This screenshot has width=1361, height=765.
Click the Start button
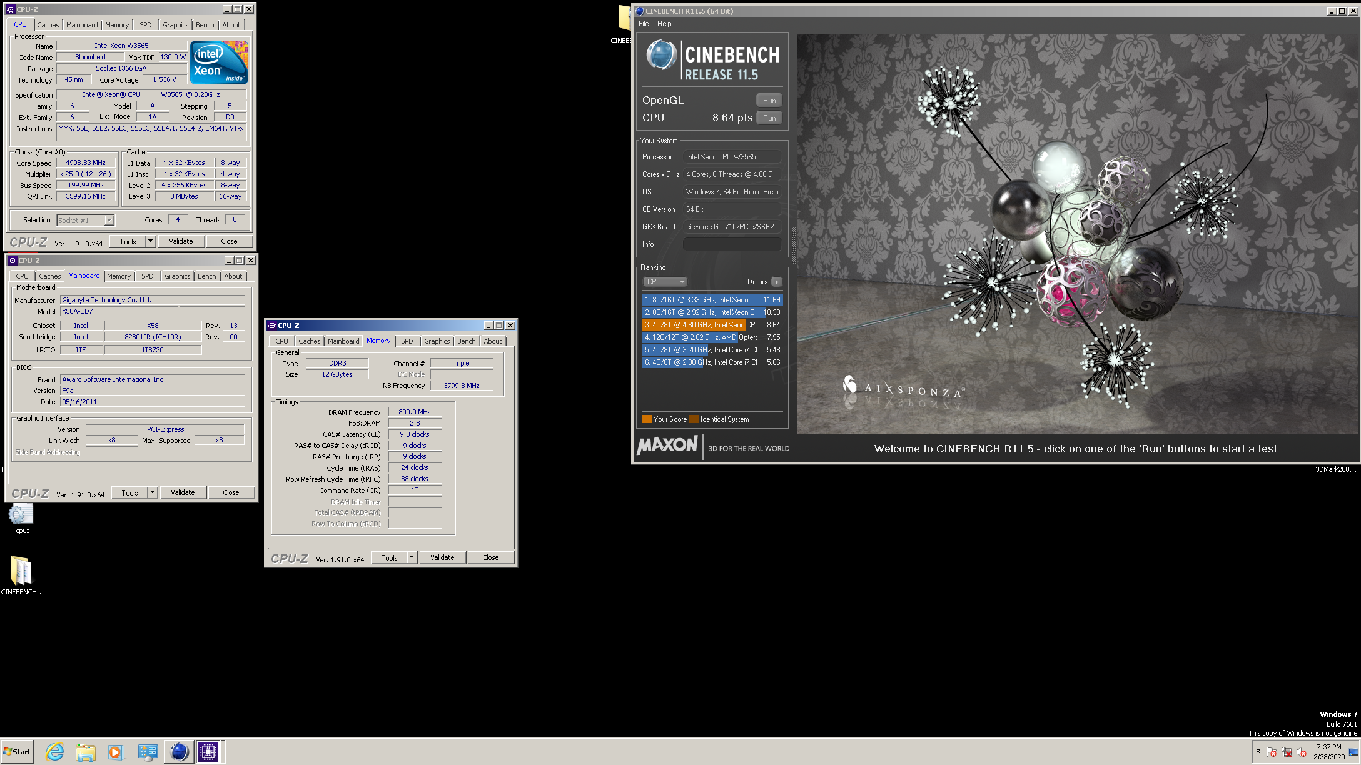pyautogui.click(x=17, y=752)
